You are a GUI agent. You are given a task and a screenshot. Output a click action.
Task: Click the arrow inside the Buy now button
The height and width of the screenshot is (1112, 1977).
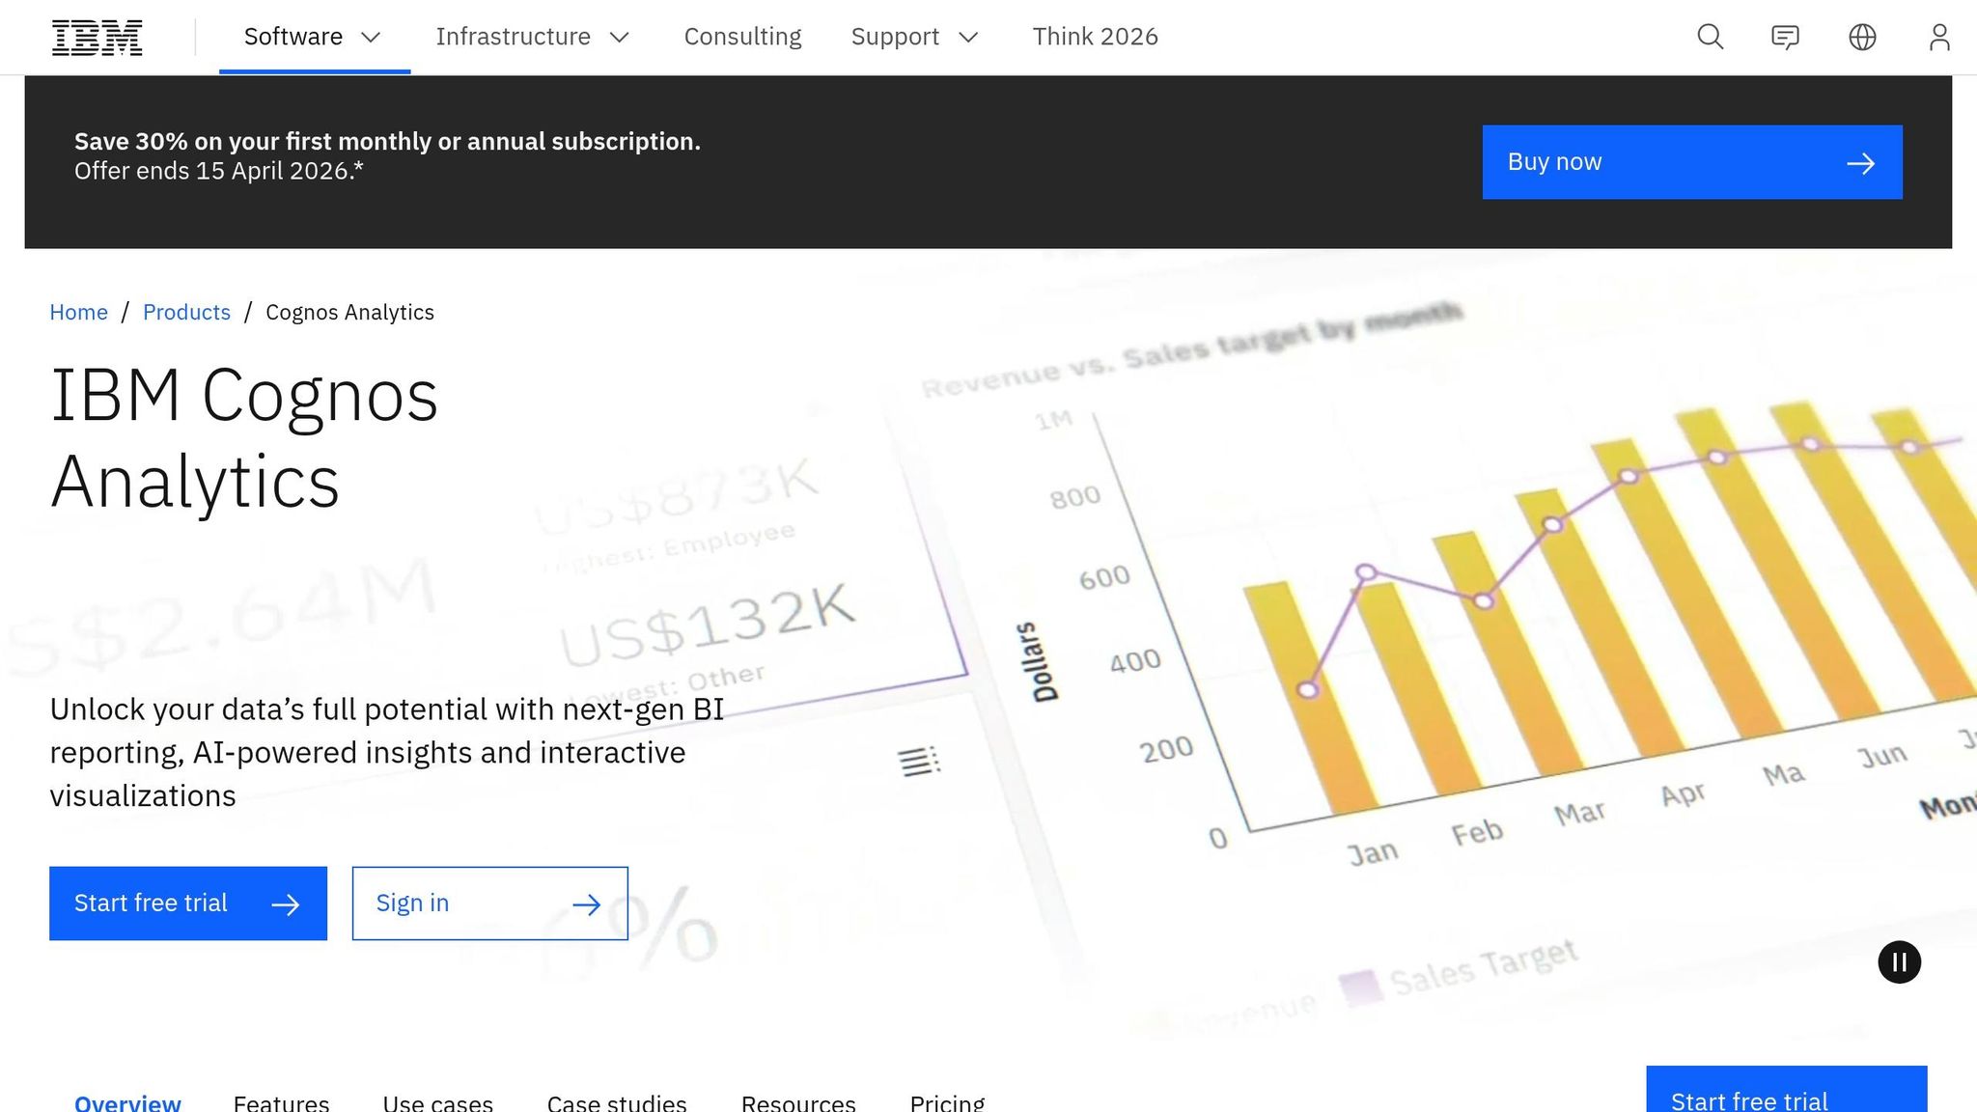(1861, 162)
